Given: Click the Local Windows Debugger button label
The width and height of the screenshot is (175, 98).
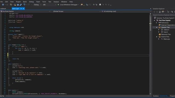Looking at the screenshot, I should pyautogui.click(x=69, y=5).
